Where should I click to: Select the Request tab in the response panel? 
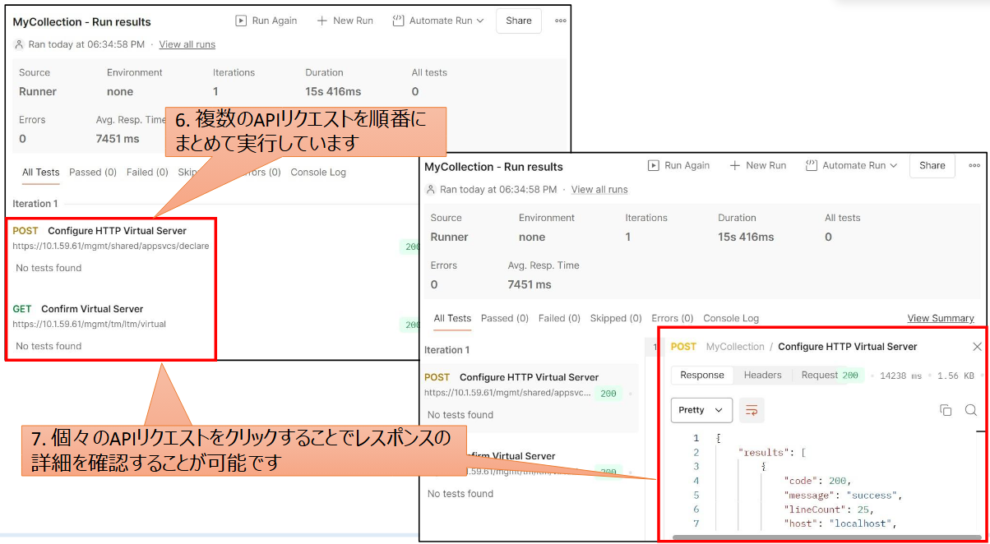819,375
